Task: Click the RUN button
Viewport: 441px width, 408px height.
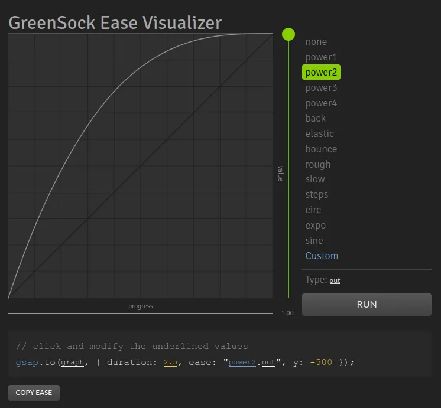Action: pos(367,305)
